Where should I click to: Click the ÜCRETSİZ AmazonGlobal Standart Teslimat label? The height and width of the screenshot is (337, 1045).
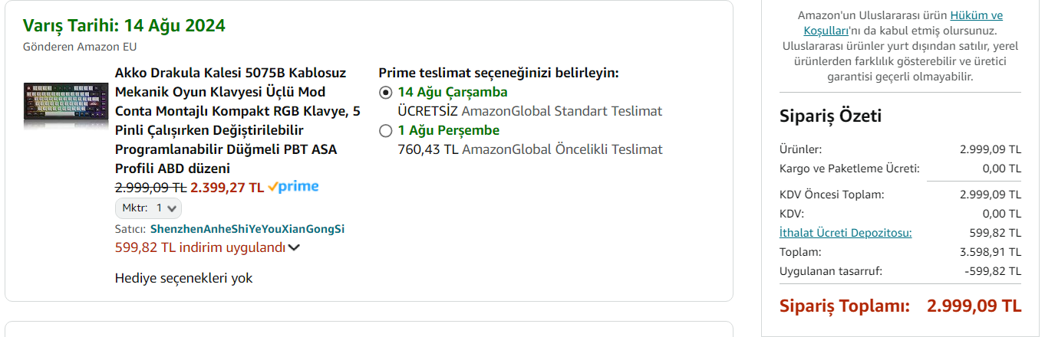click(529, 111)
